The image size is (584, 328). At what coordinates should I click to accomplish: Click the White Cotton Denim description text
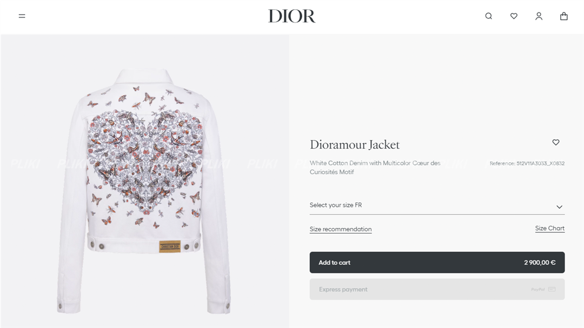375,168
